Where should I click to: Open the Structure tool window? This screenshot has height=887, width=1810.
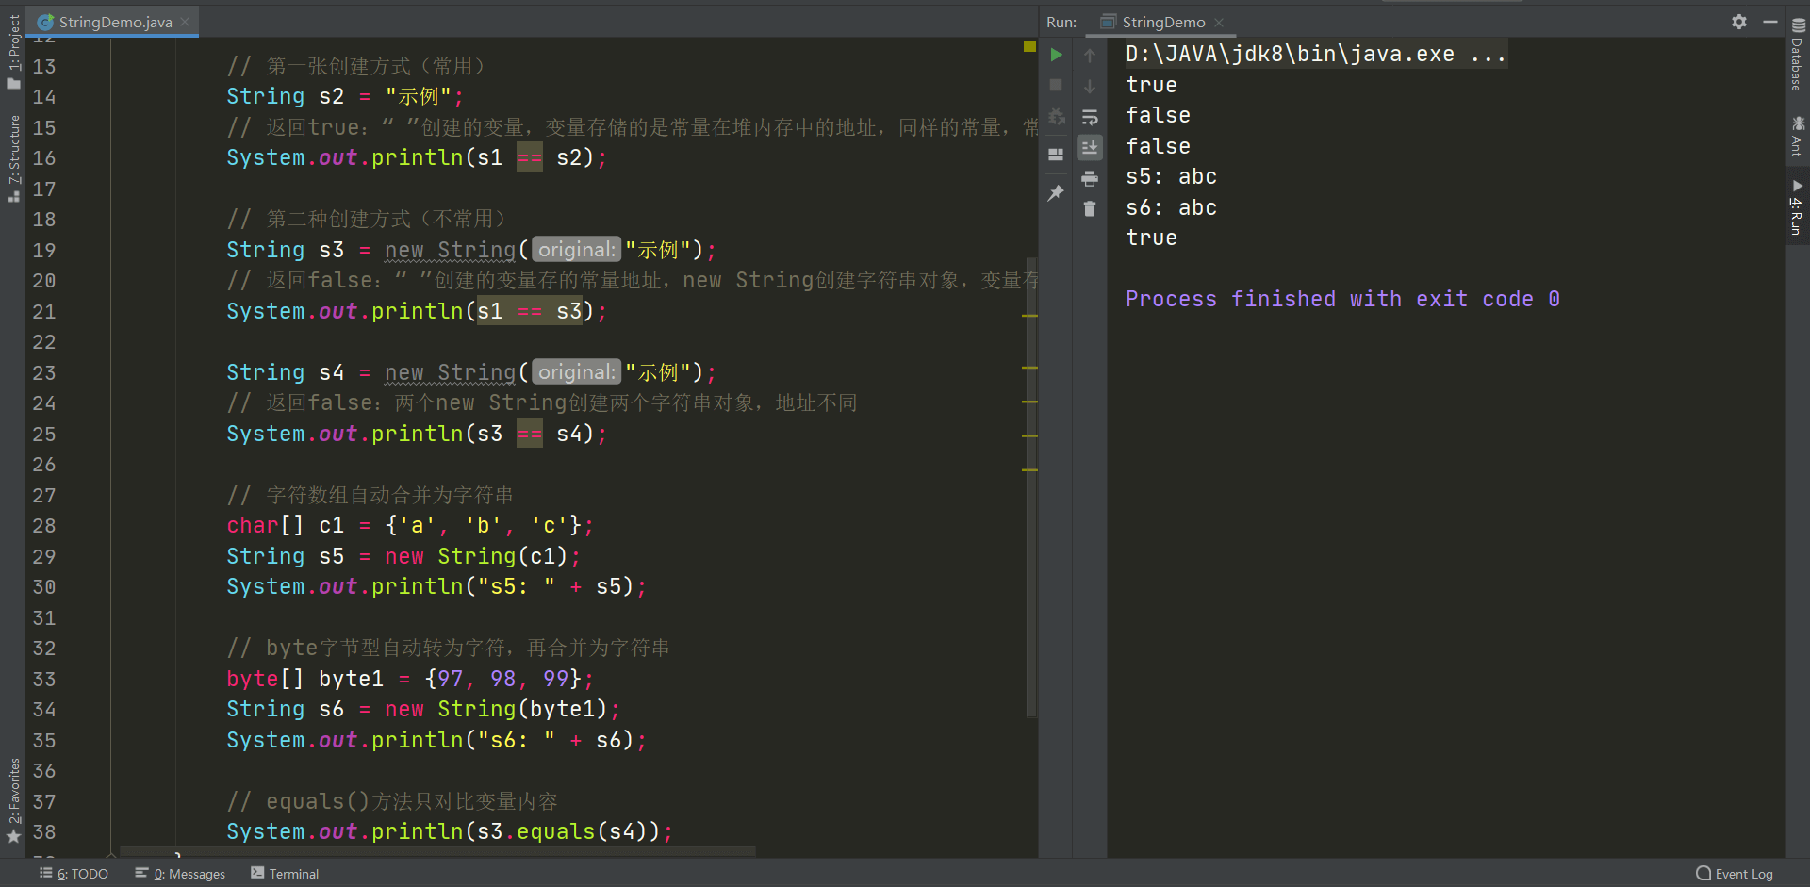point(13,158)
